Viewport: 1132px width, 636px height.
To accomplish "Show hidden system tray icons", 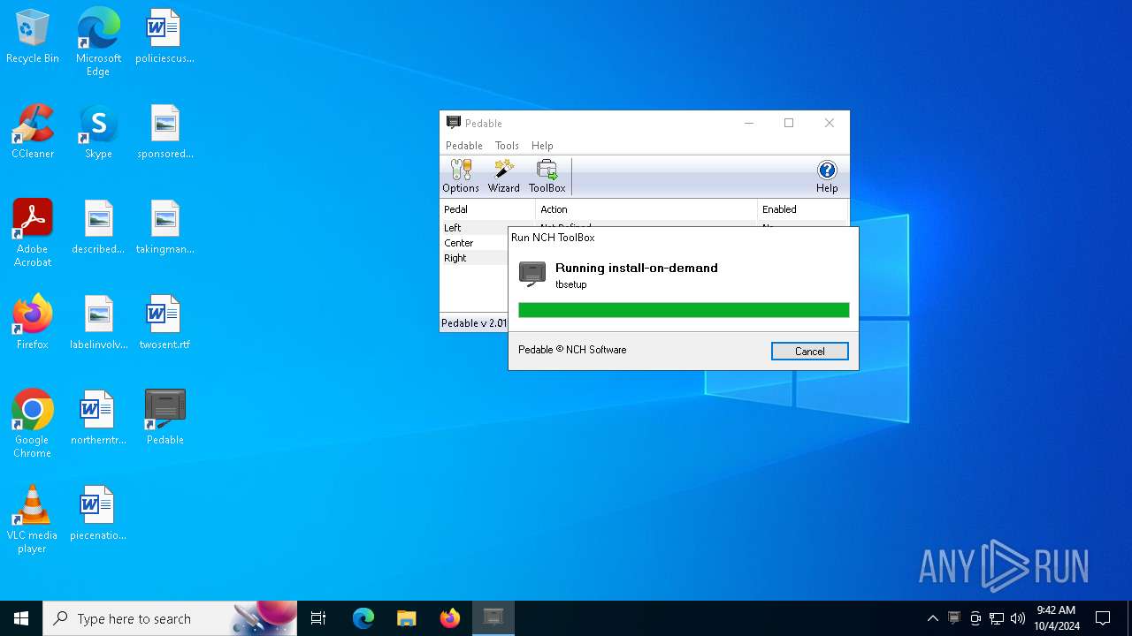I will coord(932,618).
